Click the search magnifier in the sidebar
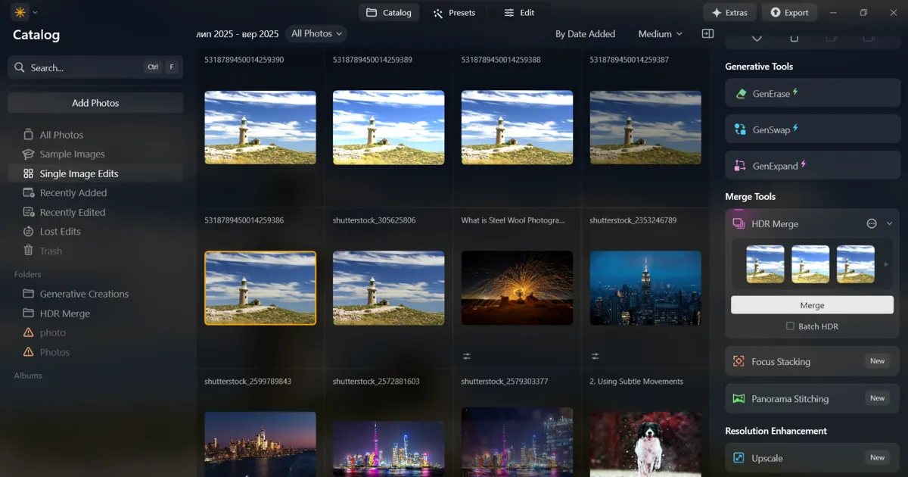Screen dimensions: 908x477 [x=19, y=67]
